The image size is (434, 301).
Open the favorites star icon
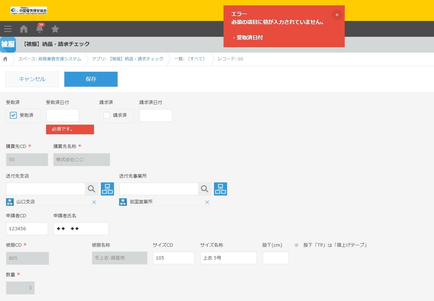click(x=55, y=29)
